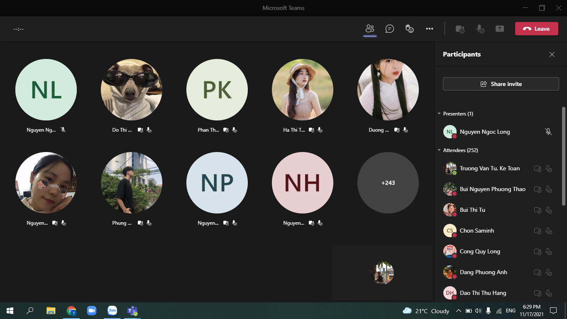
Task: Click the +243 overflow participants tile
Action: coord(388,183)
